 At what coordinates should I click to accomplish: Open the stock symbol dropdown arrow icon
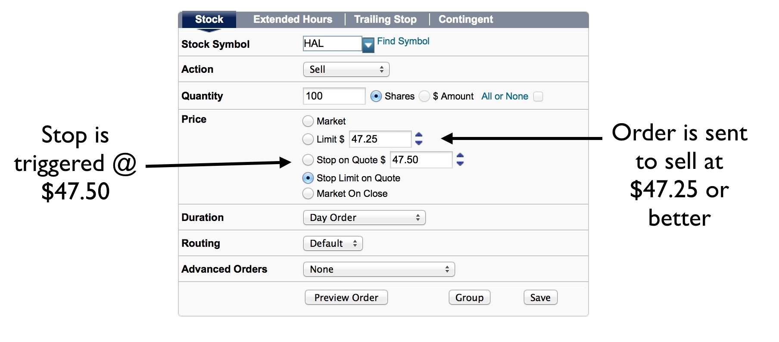368,45
